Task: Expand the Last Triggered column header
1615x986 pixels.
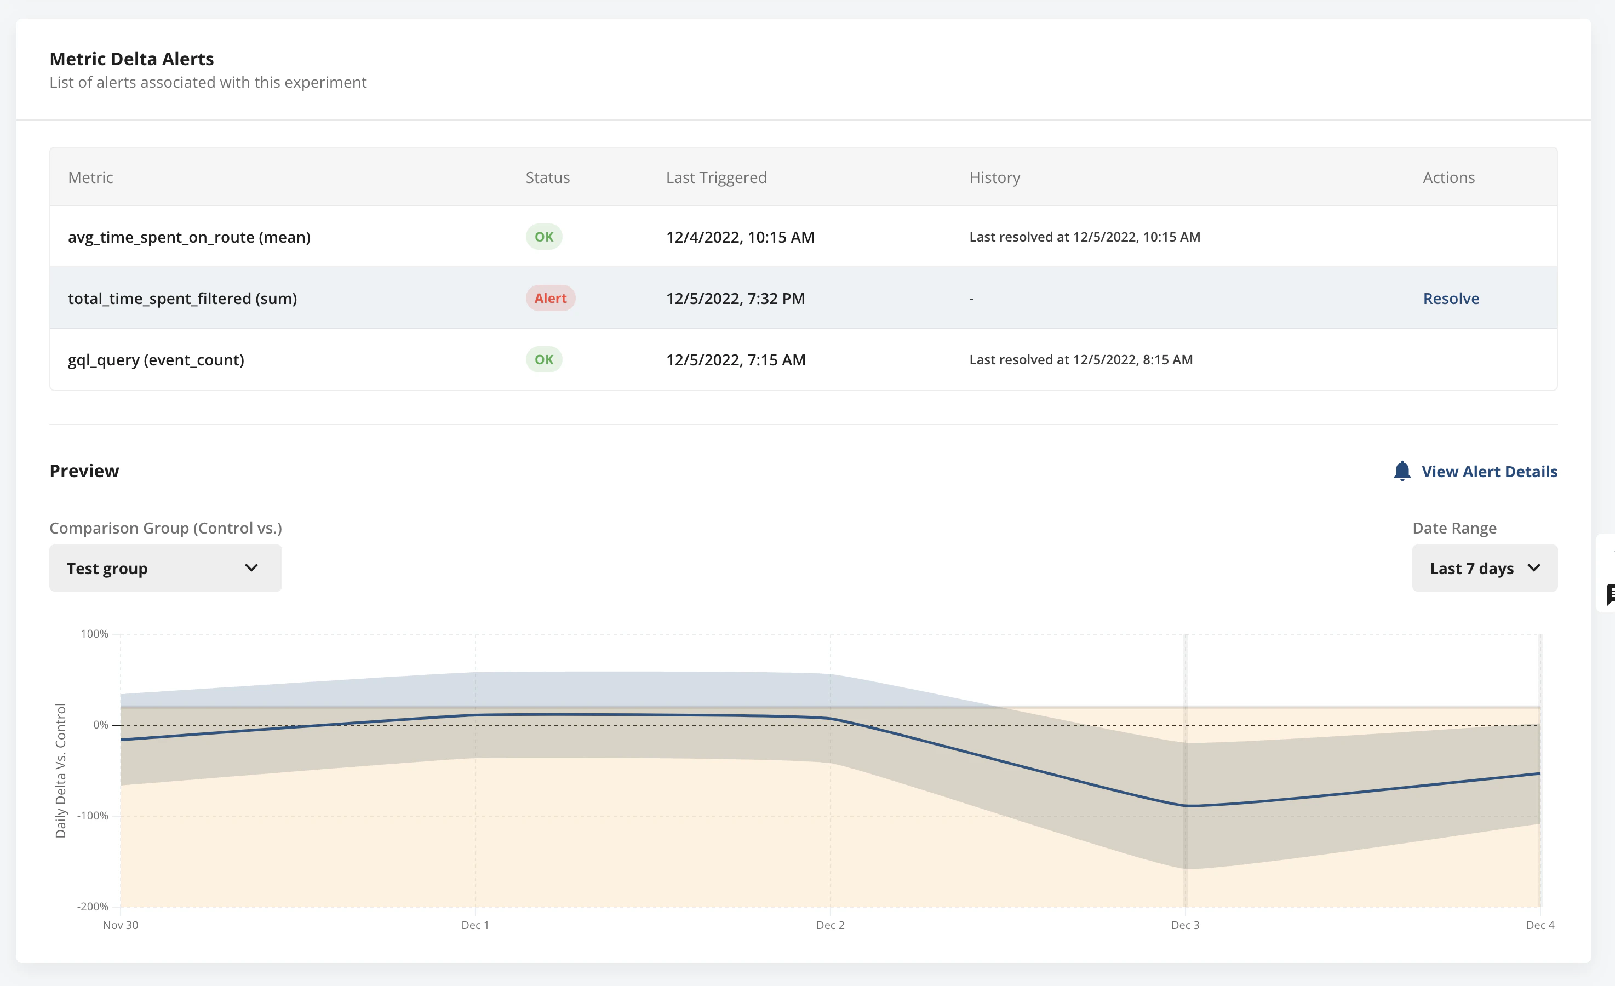Action: tap(715, 177)
